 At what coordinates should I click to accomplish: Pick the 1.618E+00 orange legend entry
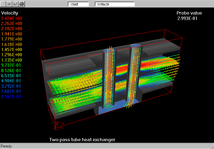coord(12,44)
